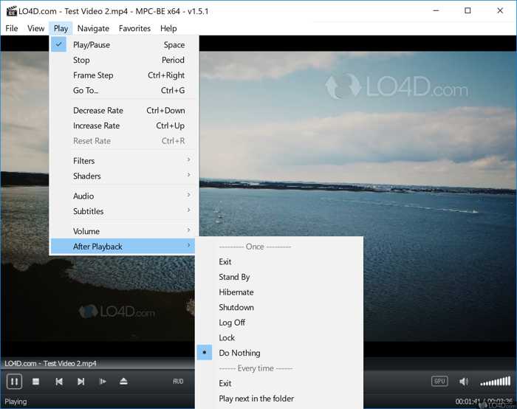The width and height of the screenshot is (517, 409).
Task: Click the Playing status text
Action: point(16,402)
